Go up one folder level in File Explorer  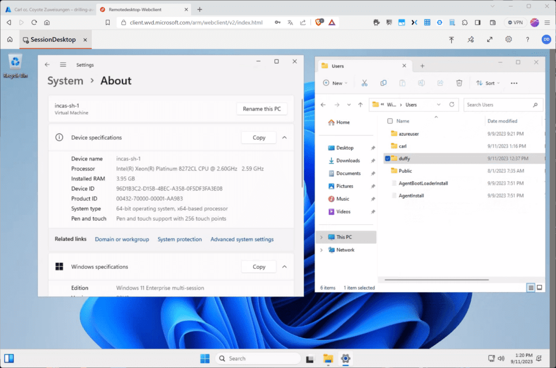click(361, 105)
